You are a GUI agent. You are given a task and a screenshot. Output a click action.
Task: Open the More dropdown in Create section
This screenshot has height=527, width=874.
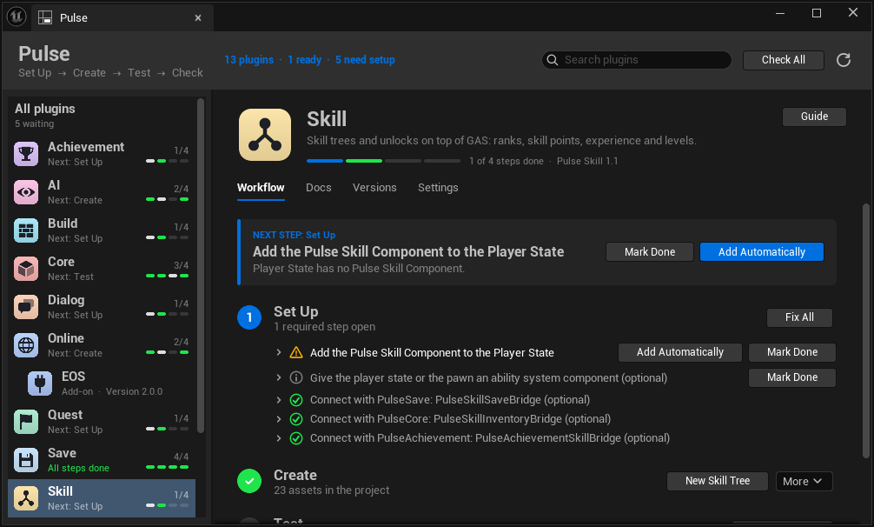[804, 481]
